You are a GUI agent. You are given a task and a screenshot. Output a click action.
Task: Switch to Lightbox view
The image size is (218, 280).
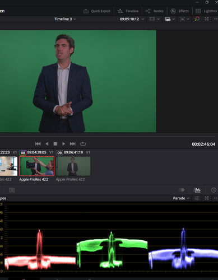[206, 11]
